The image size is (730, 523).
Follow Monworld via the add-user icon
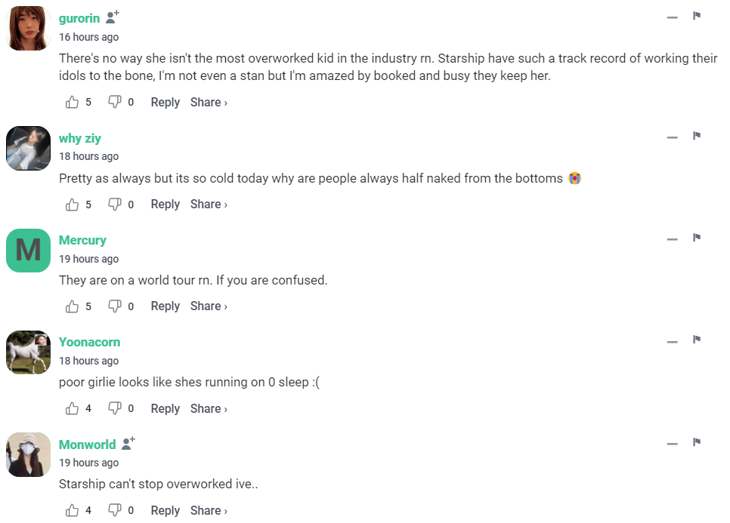point(128,443)
